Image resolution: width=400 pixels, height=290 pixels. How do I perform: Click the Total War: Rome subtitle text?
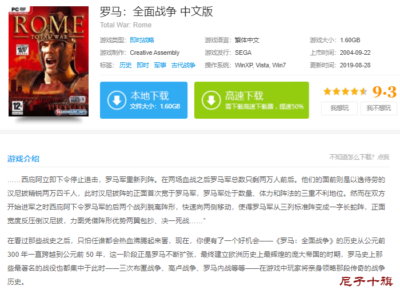click(x=126, y=25)
